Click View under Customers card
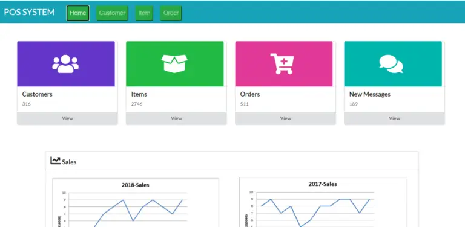 (67, 118)
